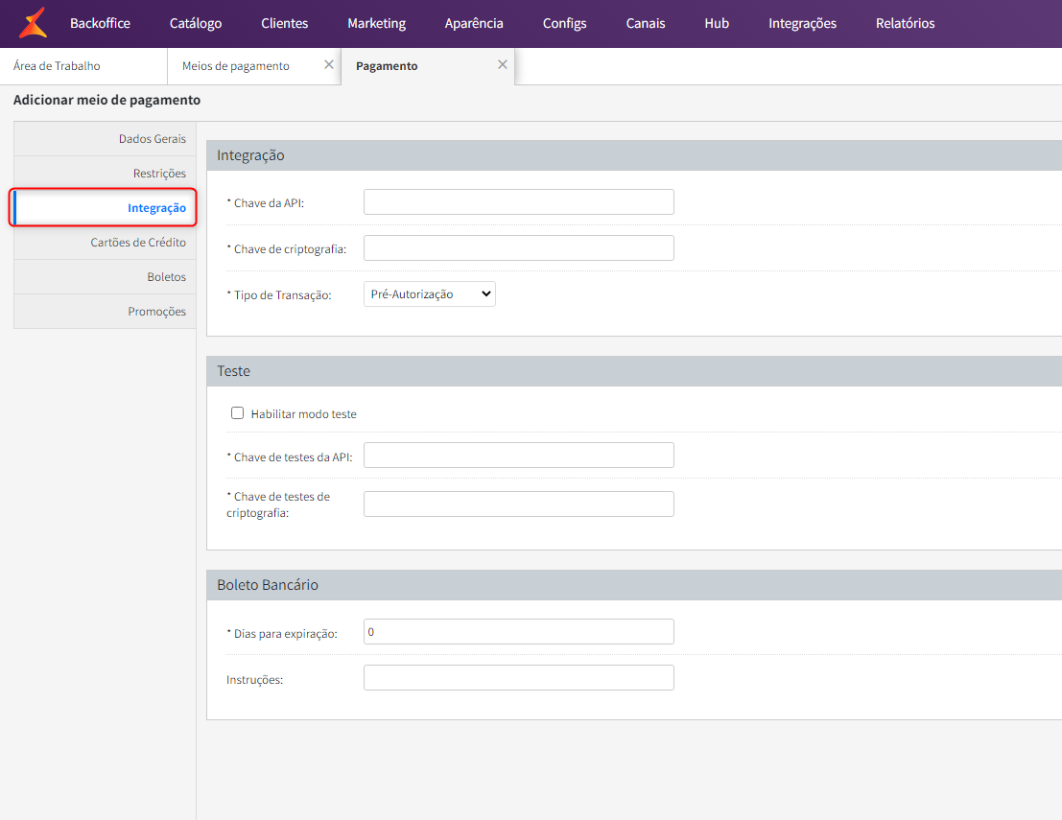Focus the Dias para expiração field
Screen dimensions: 1062x820
coord(519,632)
